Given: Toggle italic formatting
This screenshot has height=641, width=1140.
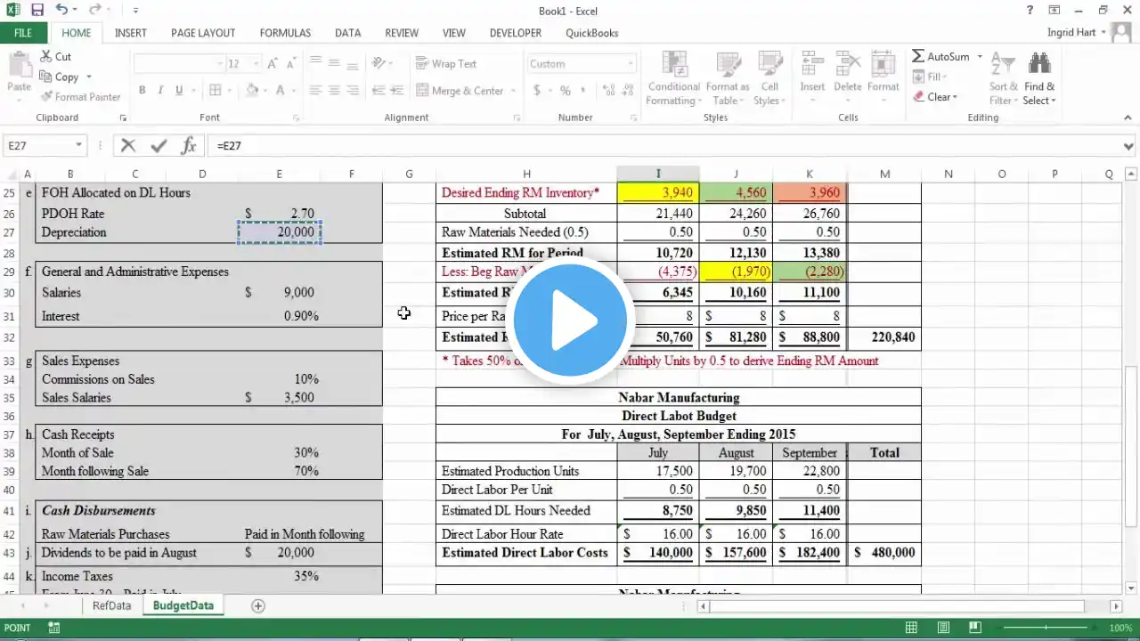Looking at the screenshot, I should pos(160,90).
